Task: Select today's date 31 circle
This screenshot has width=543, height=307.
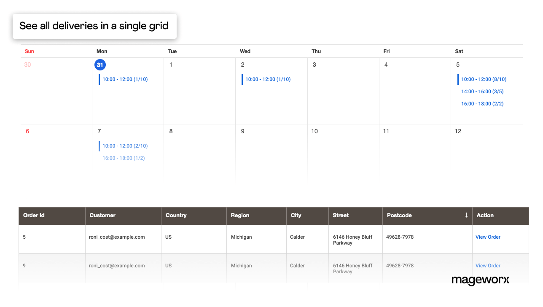Action: (100, 65)
